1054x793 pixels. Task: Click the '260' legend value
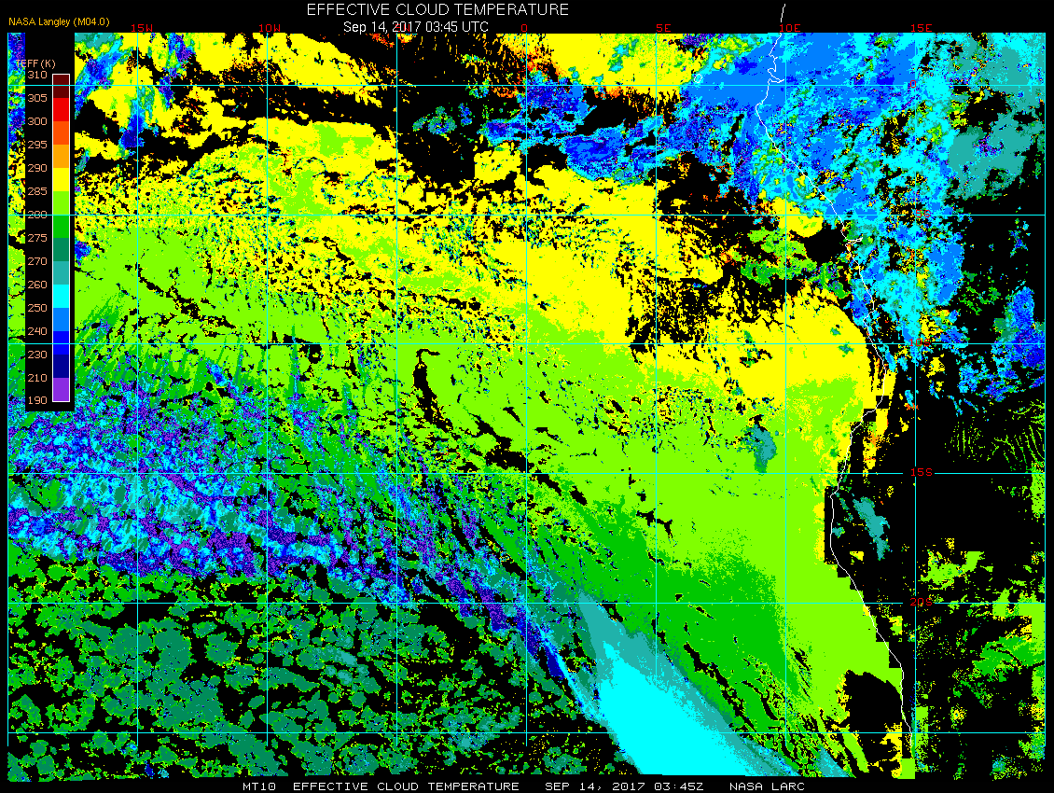click(37, 285)
